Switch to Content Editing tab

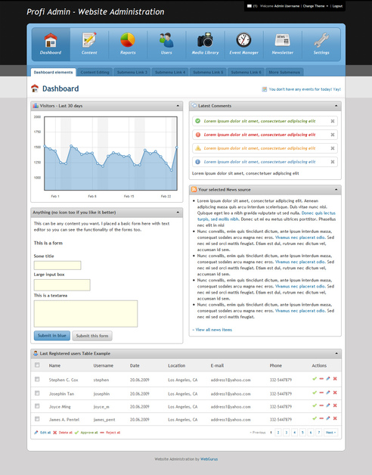coord(95,73)
